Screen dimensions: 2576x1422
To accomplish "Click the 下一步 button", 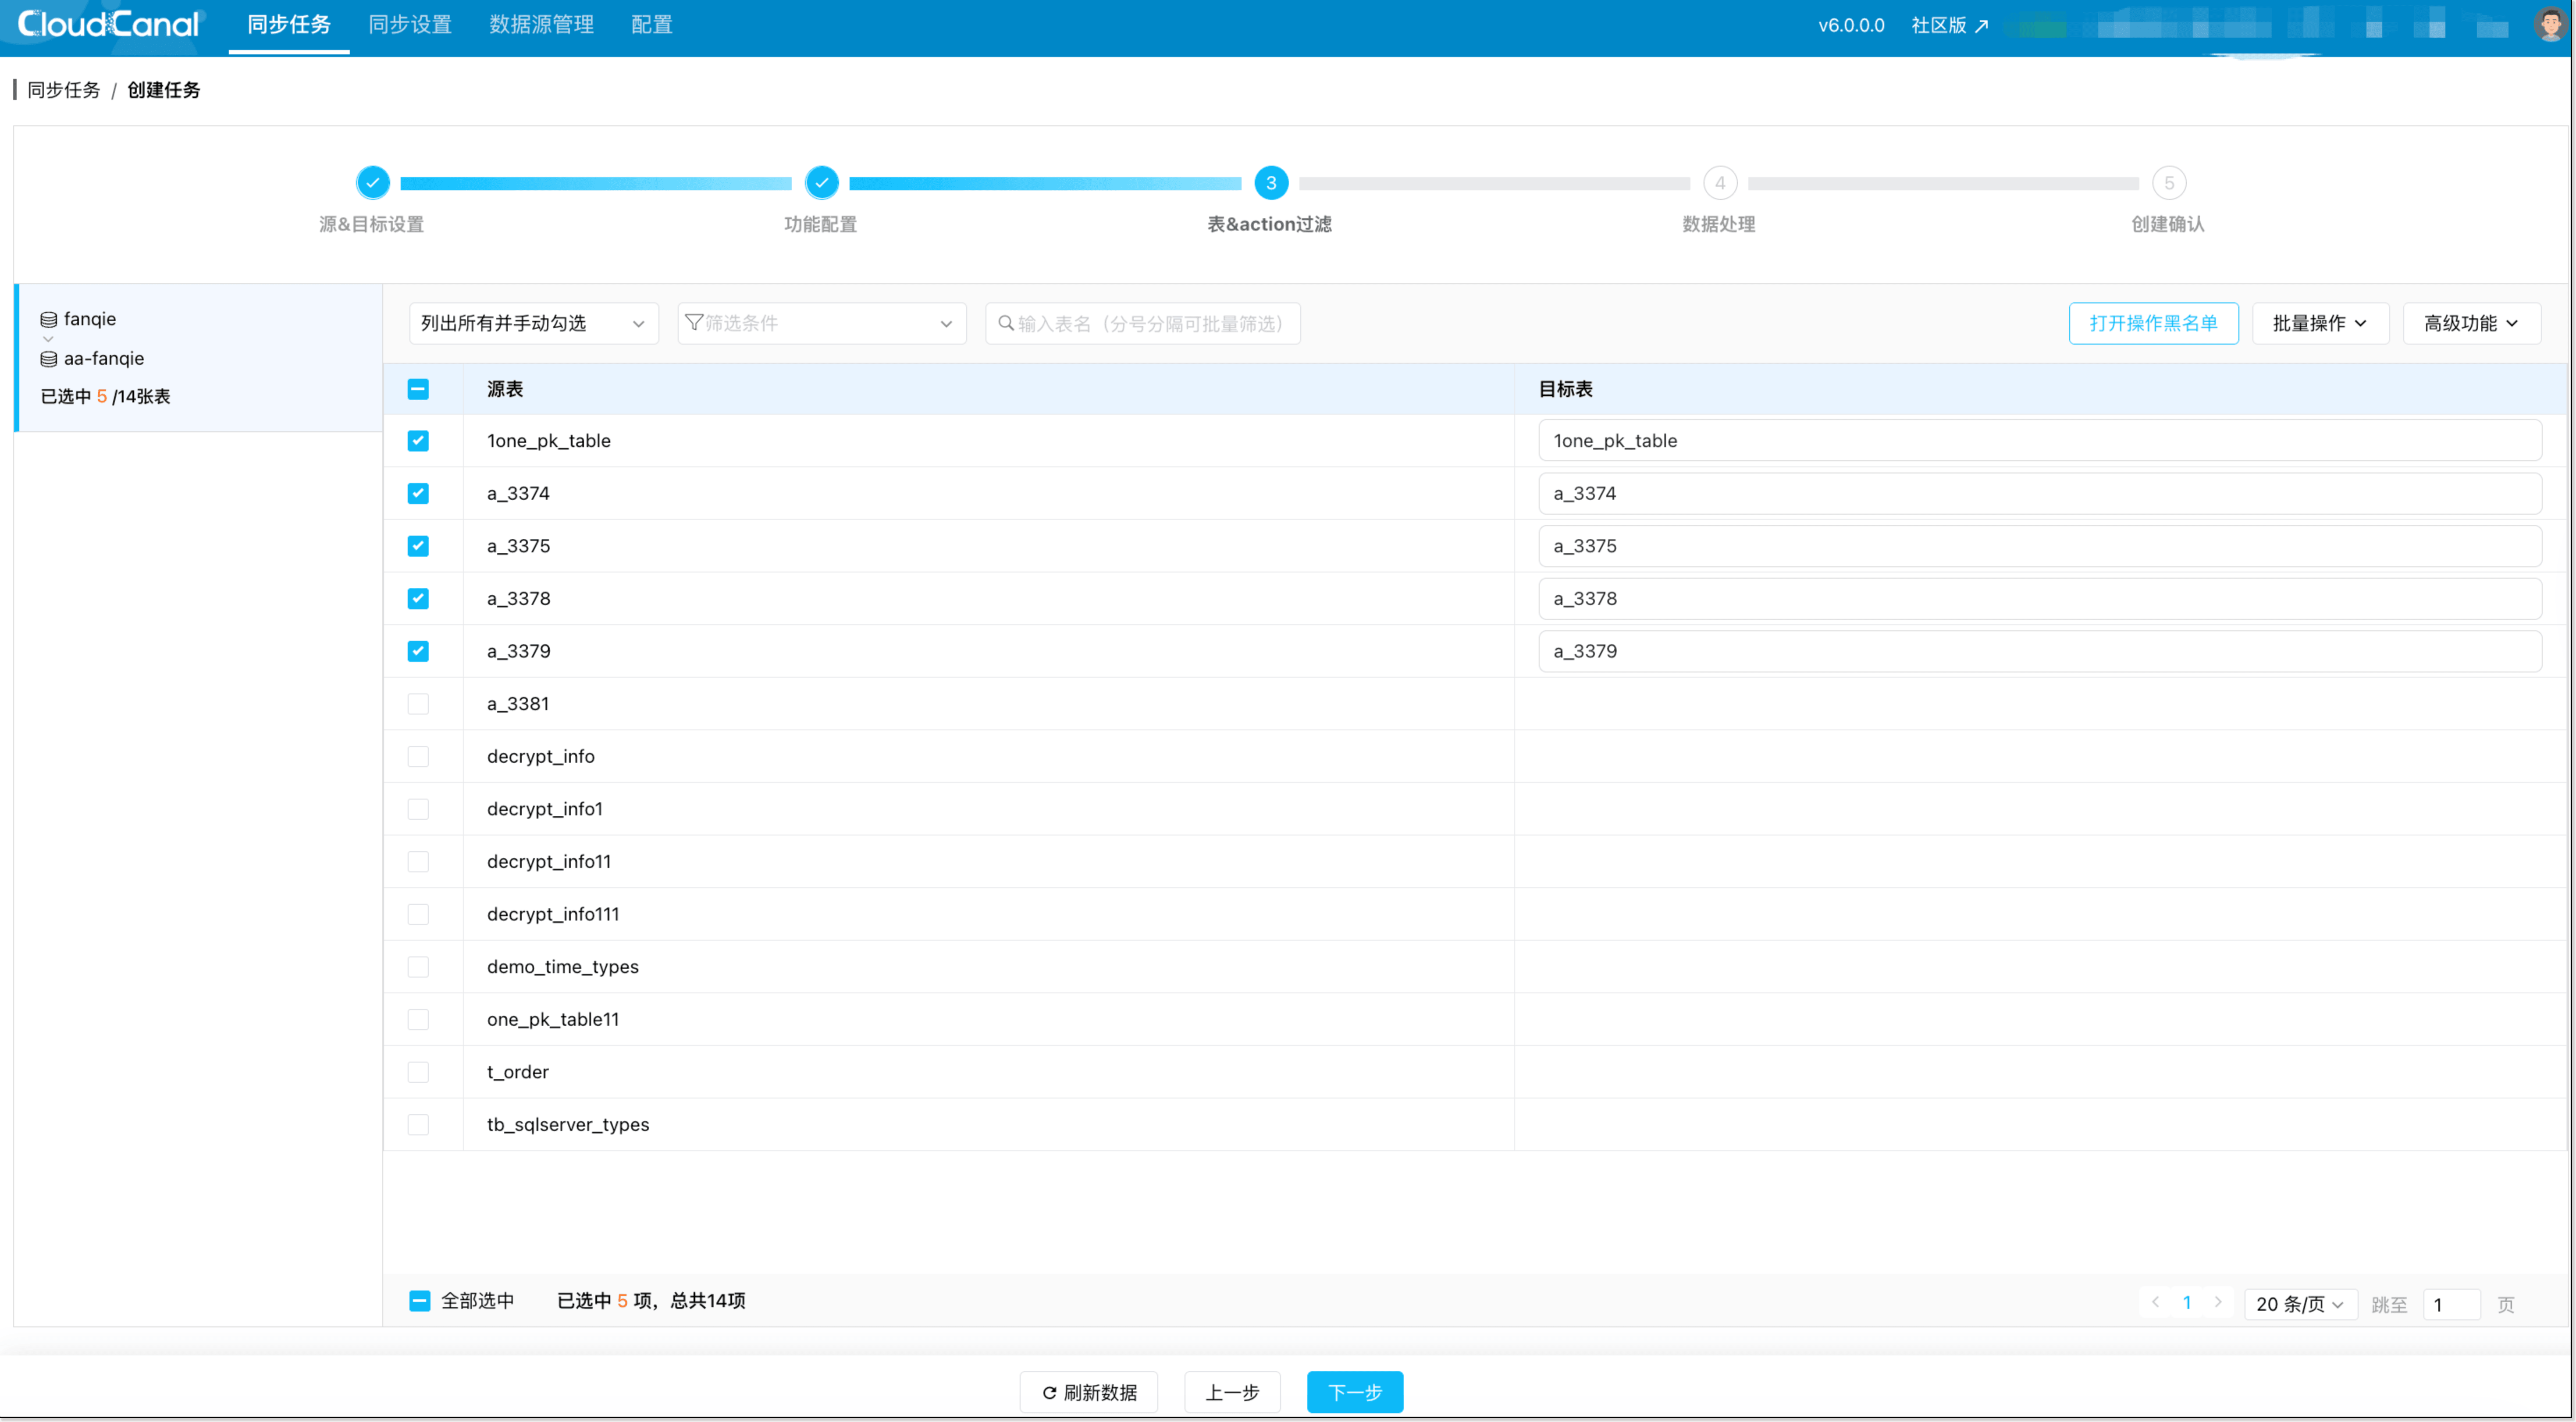I will (1355, 1392).
